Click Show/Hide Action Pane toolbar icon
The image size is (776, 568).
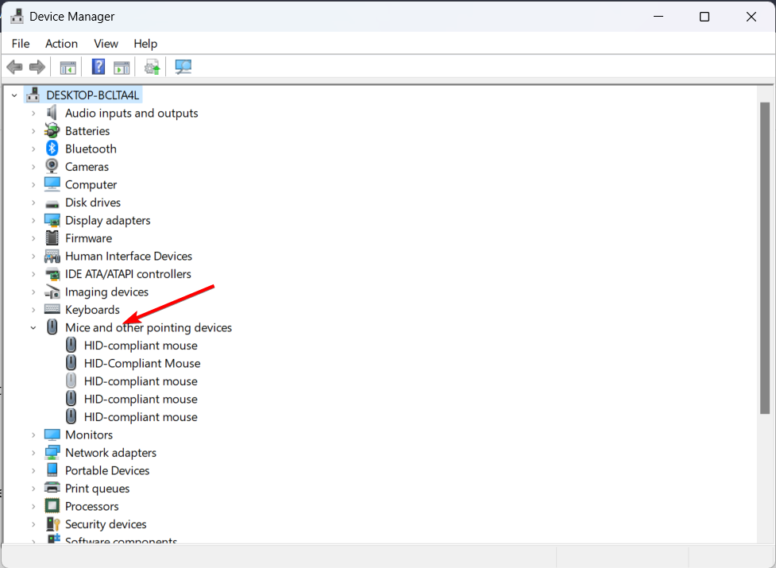[x=122, y=68]
